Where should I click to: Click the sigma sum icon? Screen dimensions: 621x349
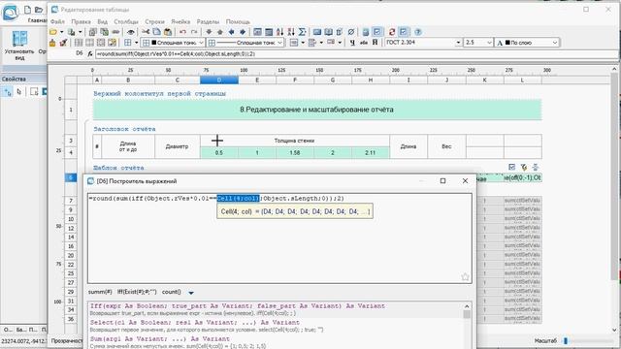302,32
